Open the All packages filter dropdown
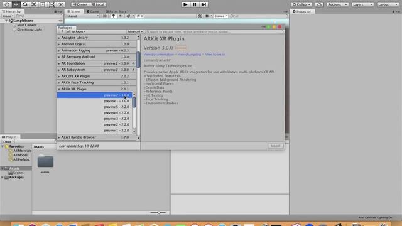 pos(76,31)
